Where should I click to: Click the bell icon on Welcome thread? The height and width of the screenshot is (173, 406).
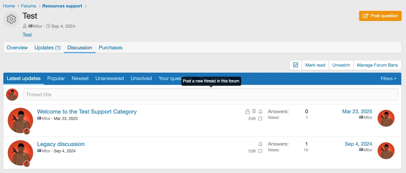[260, 112]
